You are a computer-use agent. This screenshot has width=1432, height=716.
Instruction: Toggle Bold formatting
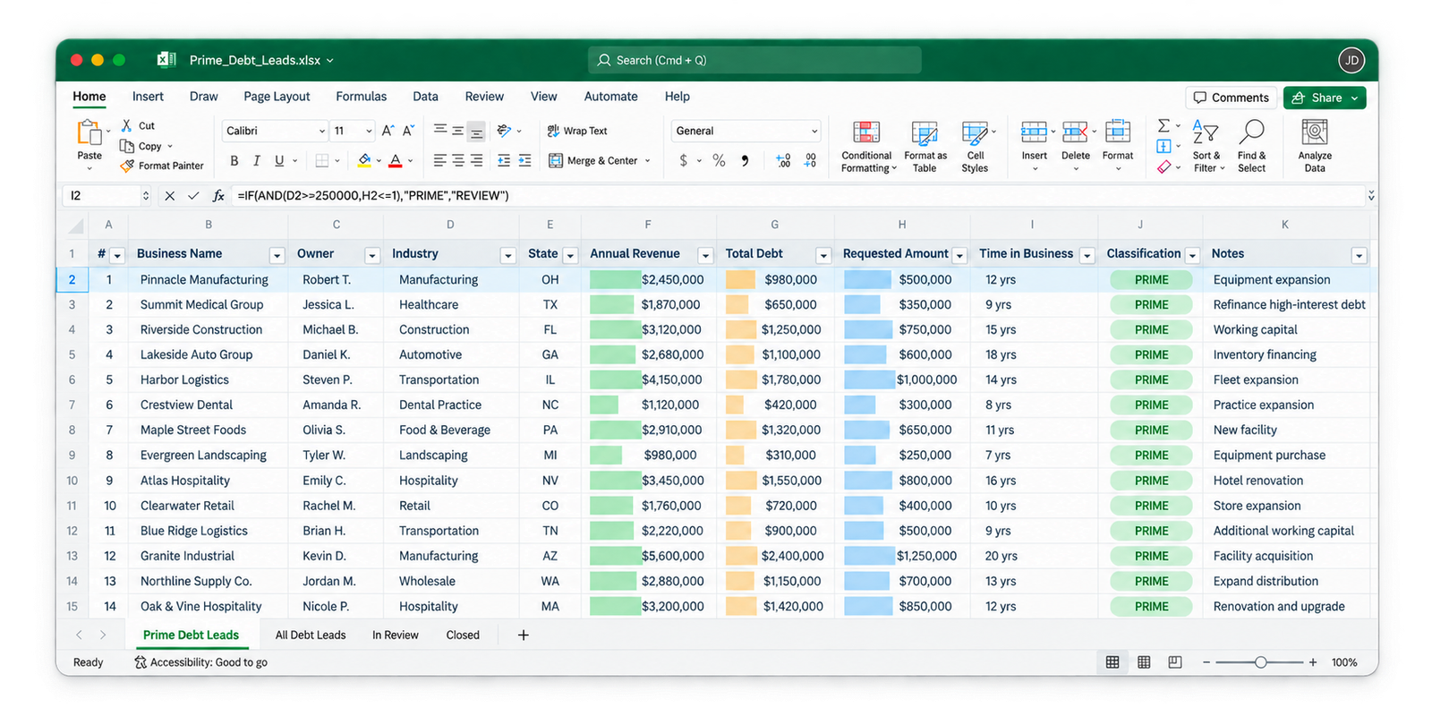click(234, 161)
